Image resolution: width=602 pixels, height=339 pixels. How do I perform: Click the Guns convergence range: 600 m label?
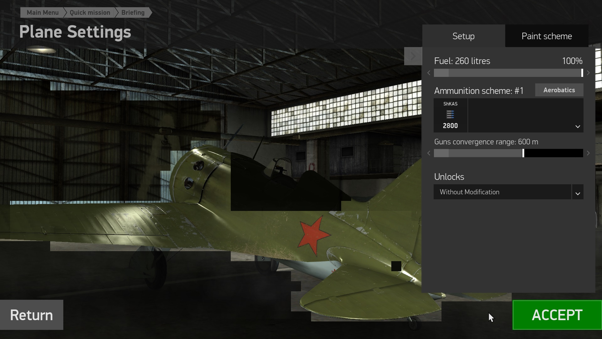486,142
